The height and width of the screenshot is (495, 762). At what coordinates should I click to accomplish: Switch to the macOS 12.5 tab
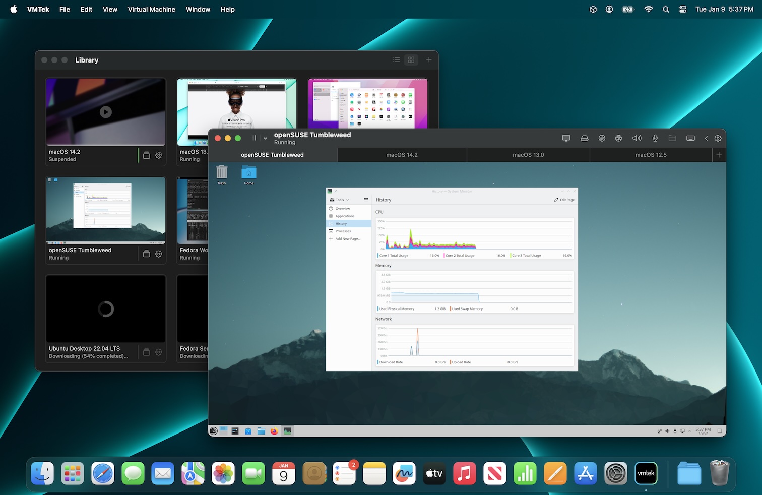click(651, 155)
